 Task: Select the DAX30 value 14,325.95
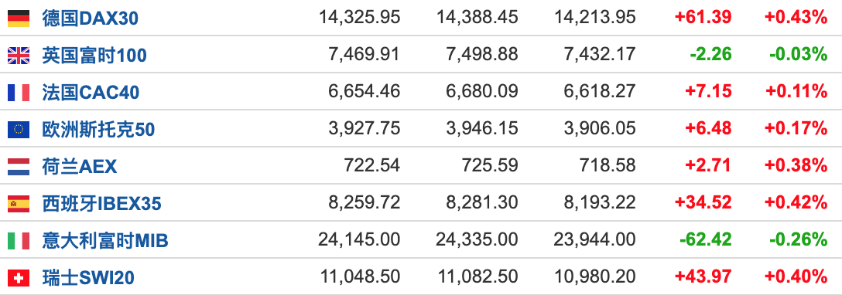click(x=360, y=18)
